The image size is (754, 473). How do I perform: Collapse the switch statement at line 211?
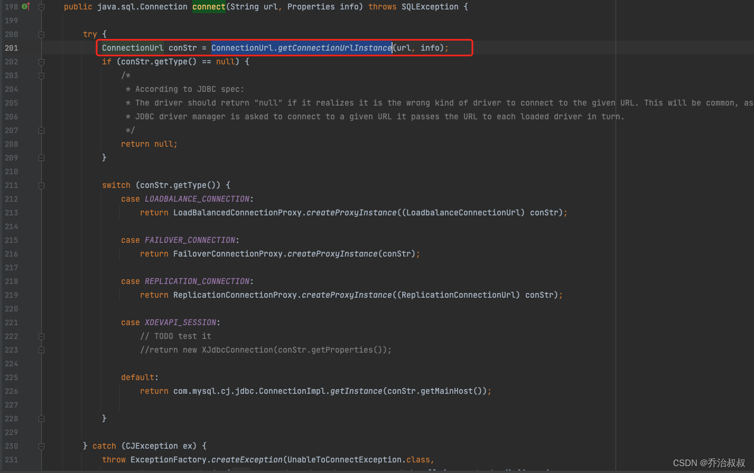click(x=42, y=185)
